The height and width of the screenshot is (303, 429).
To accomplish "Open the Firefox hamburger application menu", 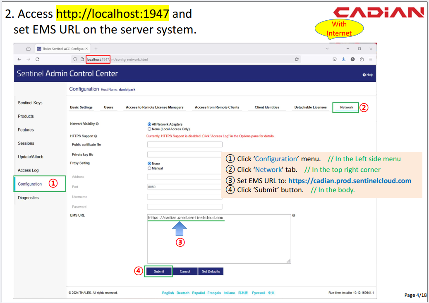I will point(371,60).
